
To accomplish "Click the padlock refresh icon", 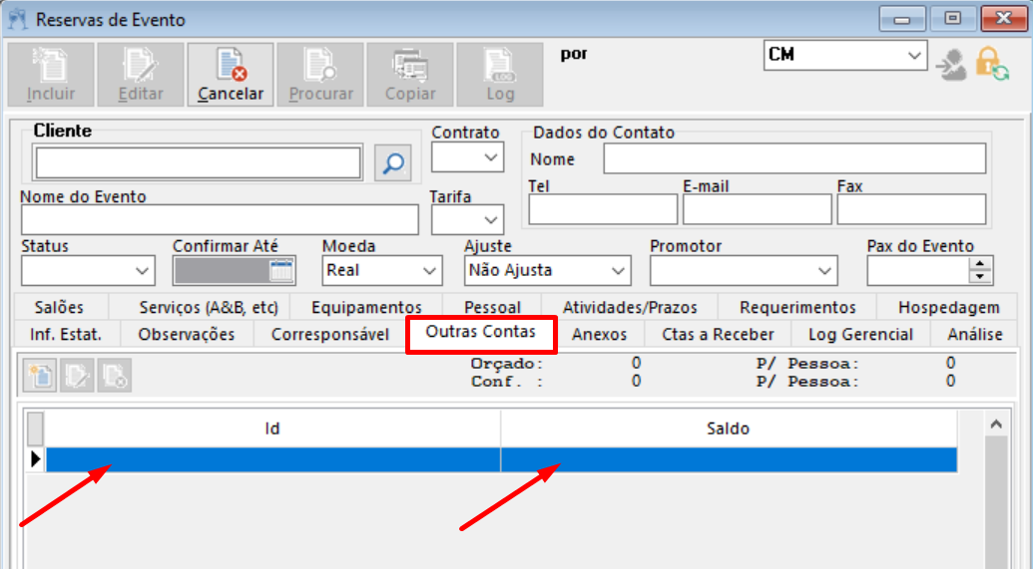I will (x=991, y=64).
